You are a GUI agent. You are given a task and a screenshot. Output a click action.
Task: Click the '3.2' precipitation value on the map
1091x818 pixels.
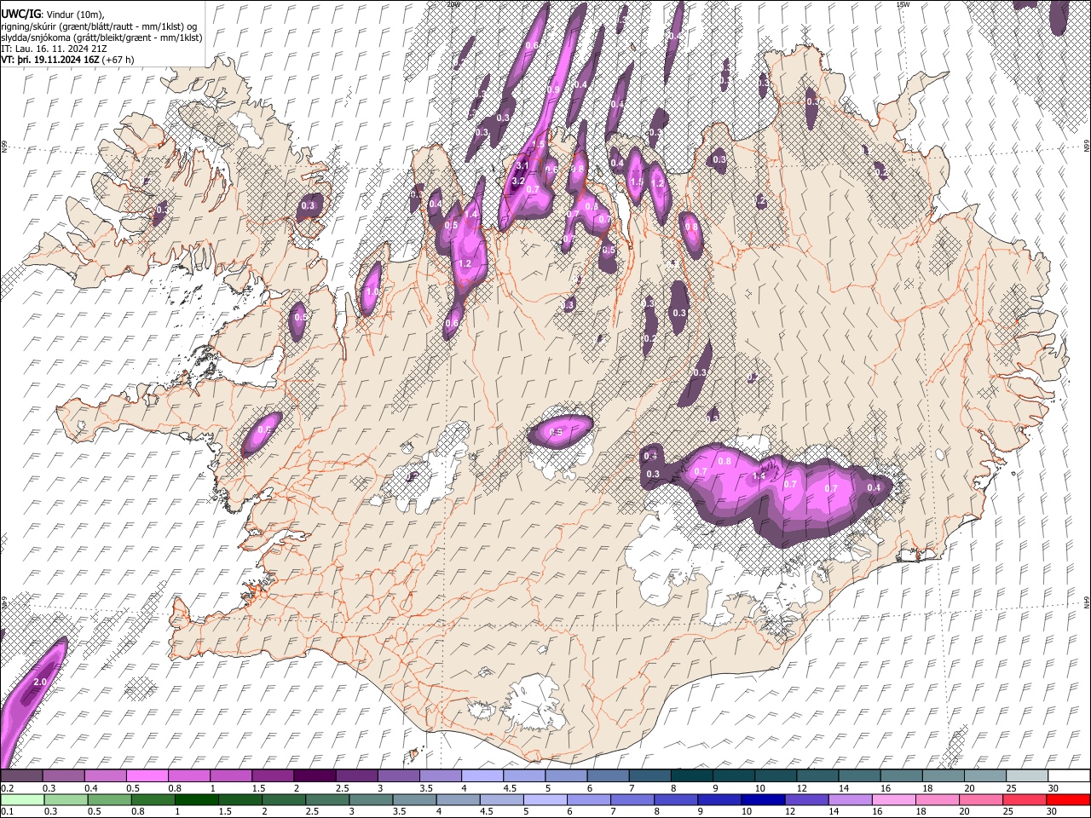point(517,181)
